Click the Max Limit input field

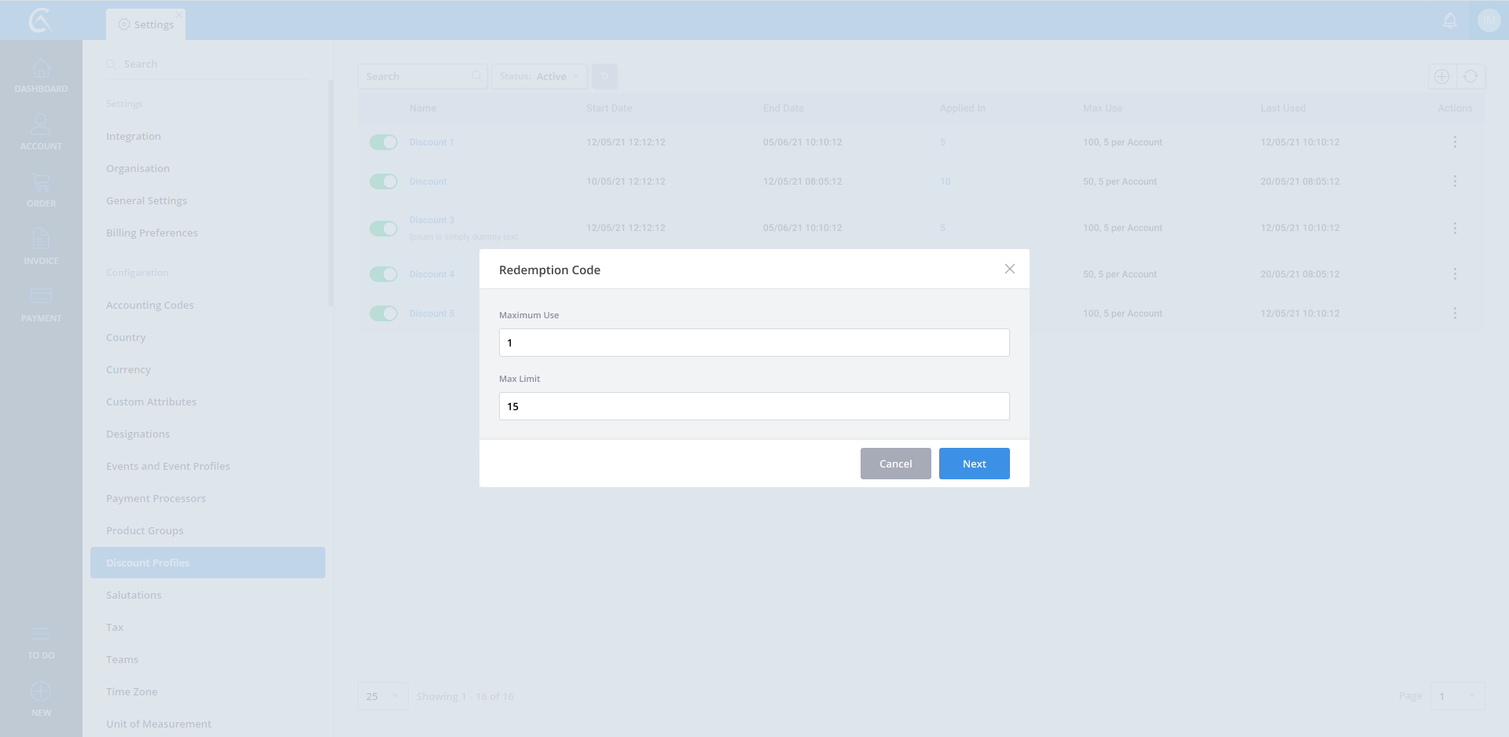tap(754, 406)
